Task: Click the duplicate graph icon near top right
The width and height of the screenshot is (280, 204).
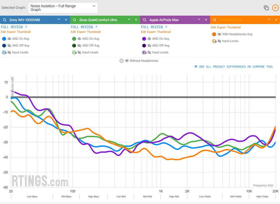Action: 266,8
